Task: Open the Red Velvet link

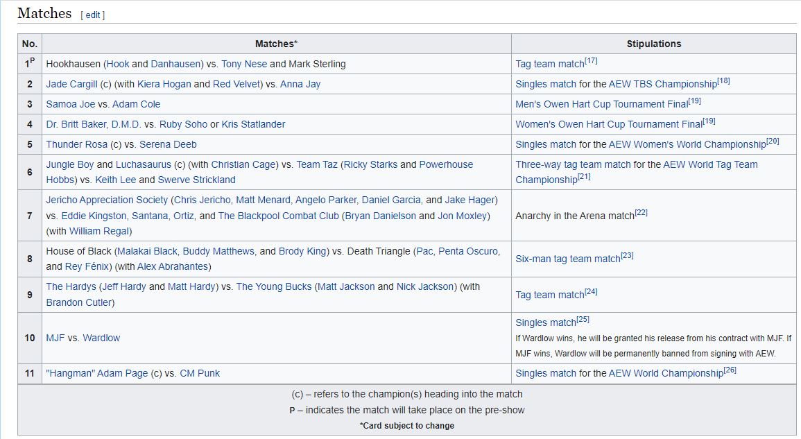Action: coord(236,84)
